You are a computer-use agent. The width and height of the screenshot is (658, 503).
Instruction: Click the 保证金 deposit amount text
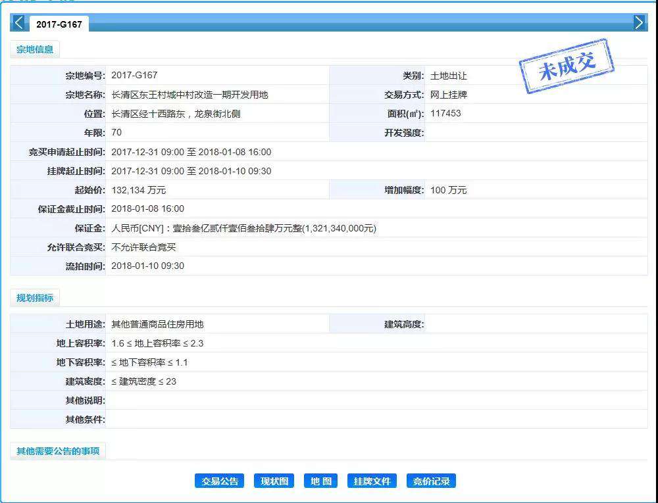243,228
